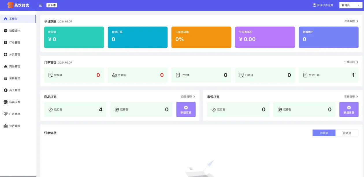Click the 套餐管理 gift icon

[x=5, y=78]
